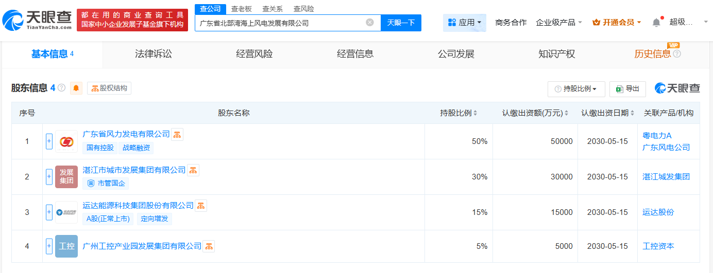
Task: Switch to 法律诉讼 tab
Action: [153, 54]
